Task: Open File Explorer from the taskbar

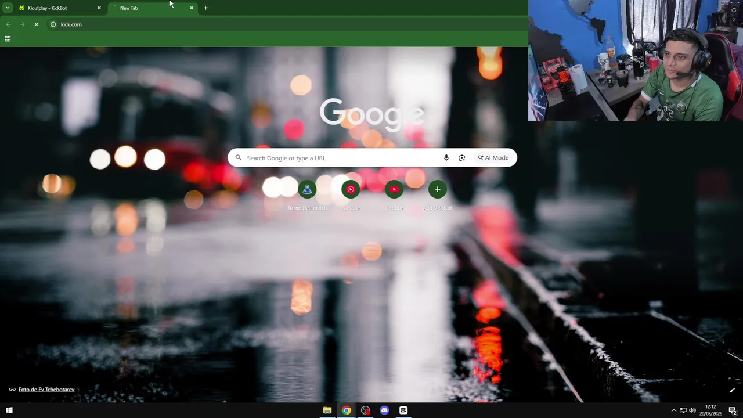Action: (327, 410)
